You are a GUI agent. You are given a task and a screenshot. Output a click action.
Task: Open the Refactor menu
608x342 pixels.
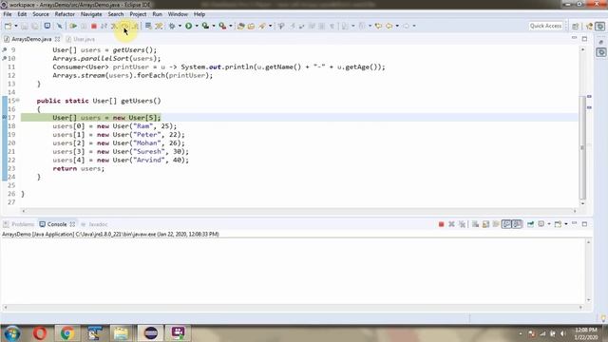pos(65,14)
